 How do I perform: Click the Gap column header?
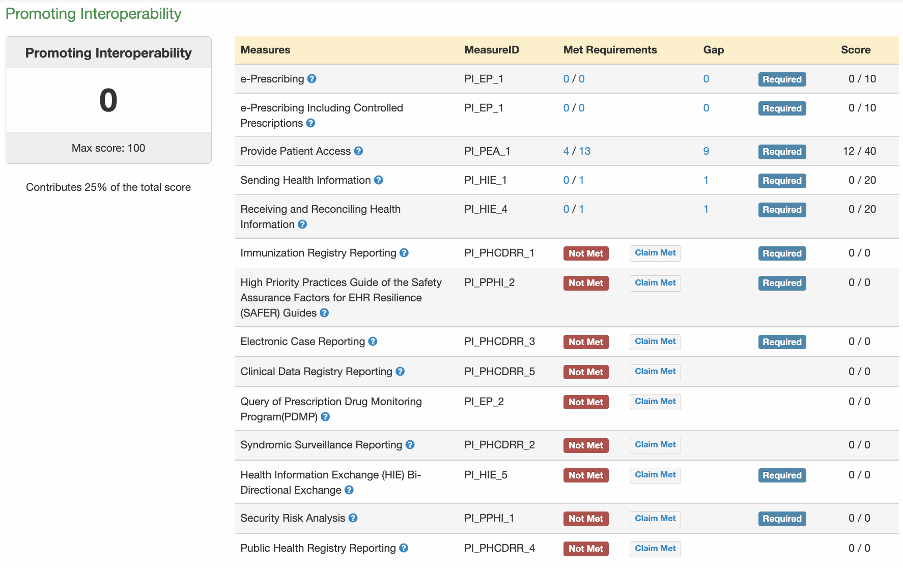coord(713,50)
